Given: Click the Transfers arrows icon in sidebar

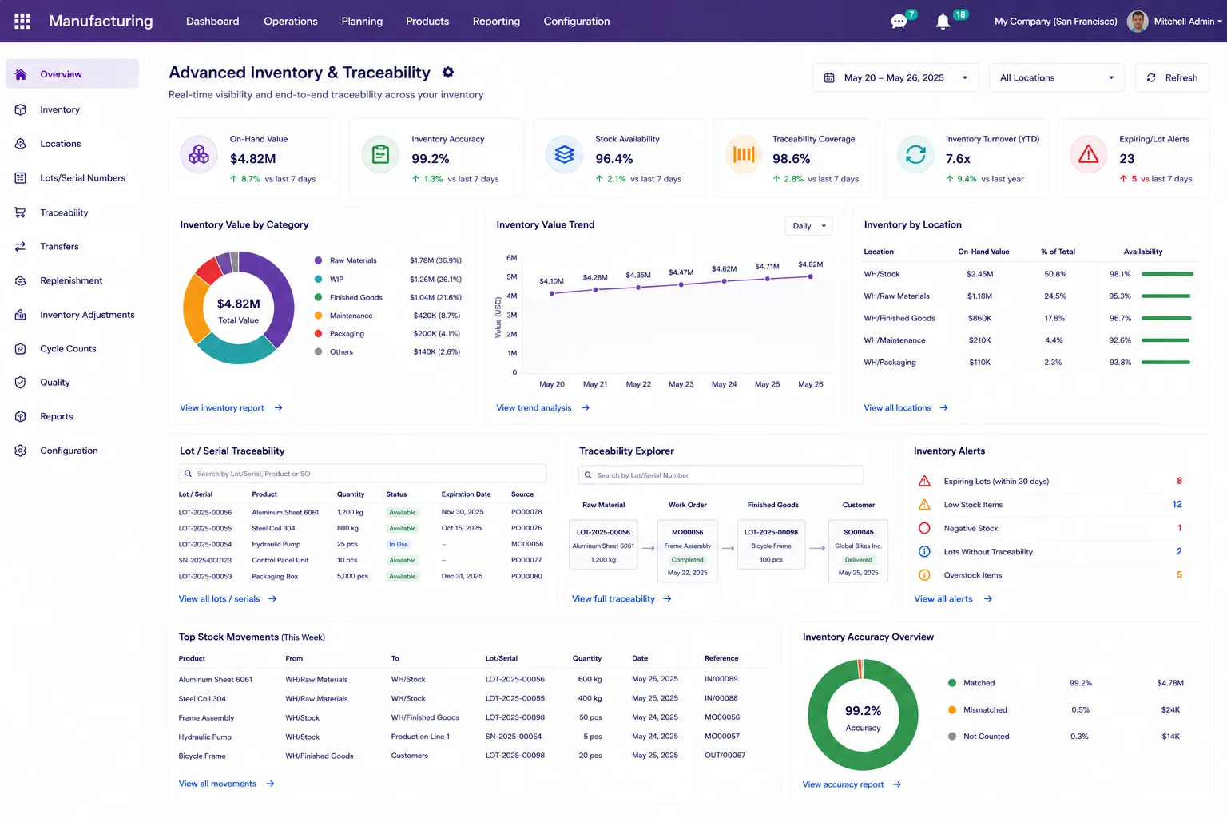Looking at the screenshot, I should pos(21,247).
